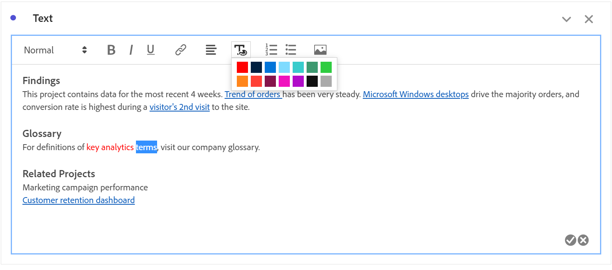This screenshot has width=612, height=270.
Task: Click the Findings heading
Action: pos(41,80)
